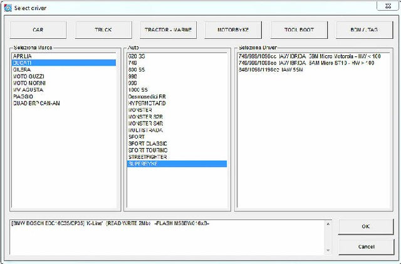Pick MV AGUSTA from brands
The image size is (401, 264).
coord(64,90)
